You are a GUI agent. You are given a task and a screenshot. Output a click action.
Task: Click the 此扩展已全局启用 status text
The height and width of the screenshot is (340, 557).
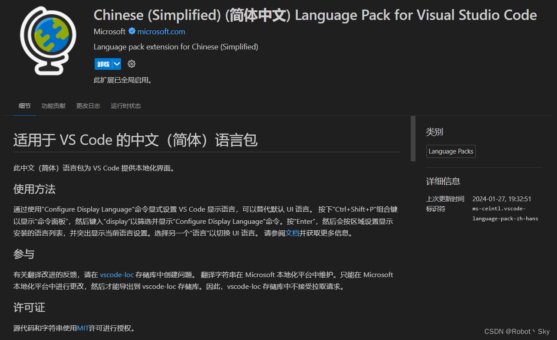[123, 80]
